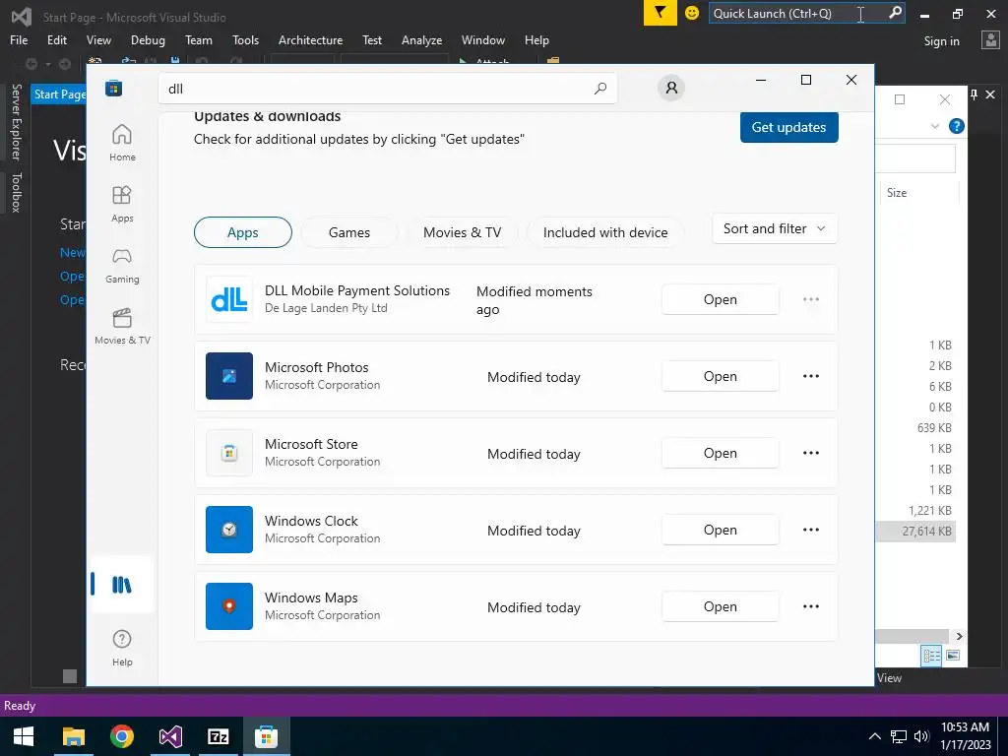The width and height of the screenshot is (1008, 756).
Task: Open more options for Microsoft Photos
Action: tap(811, 376)
